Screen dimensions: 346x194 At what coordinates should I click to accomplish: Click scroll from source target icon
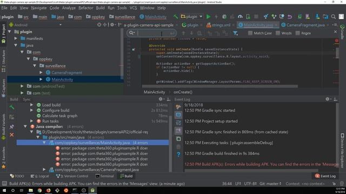[99, 25]
